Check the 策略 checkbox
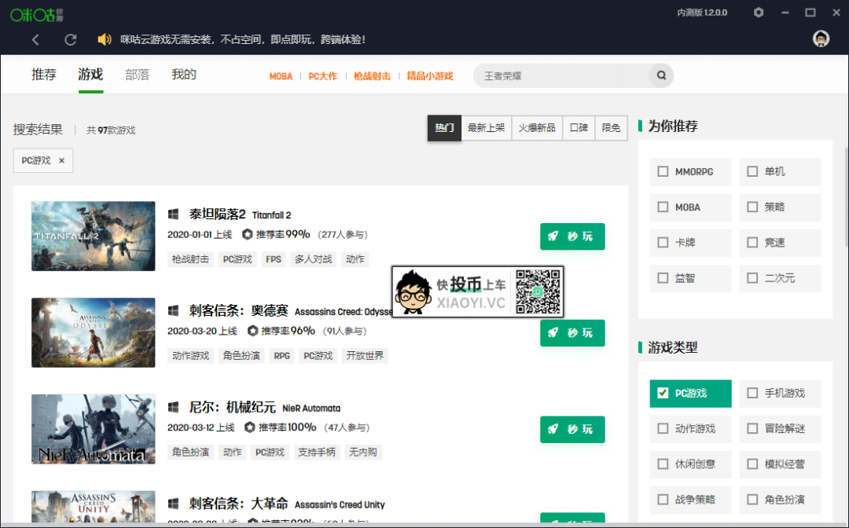 pos(752,207)
